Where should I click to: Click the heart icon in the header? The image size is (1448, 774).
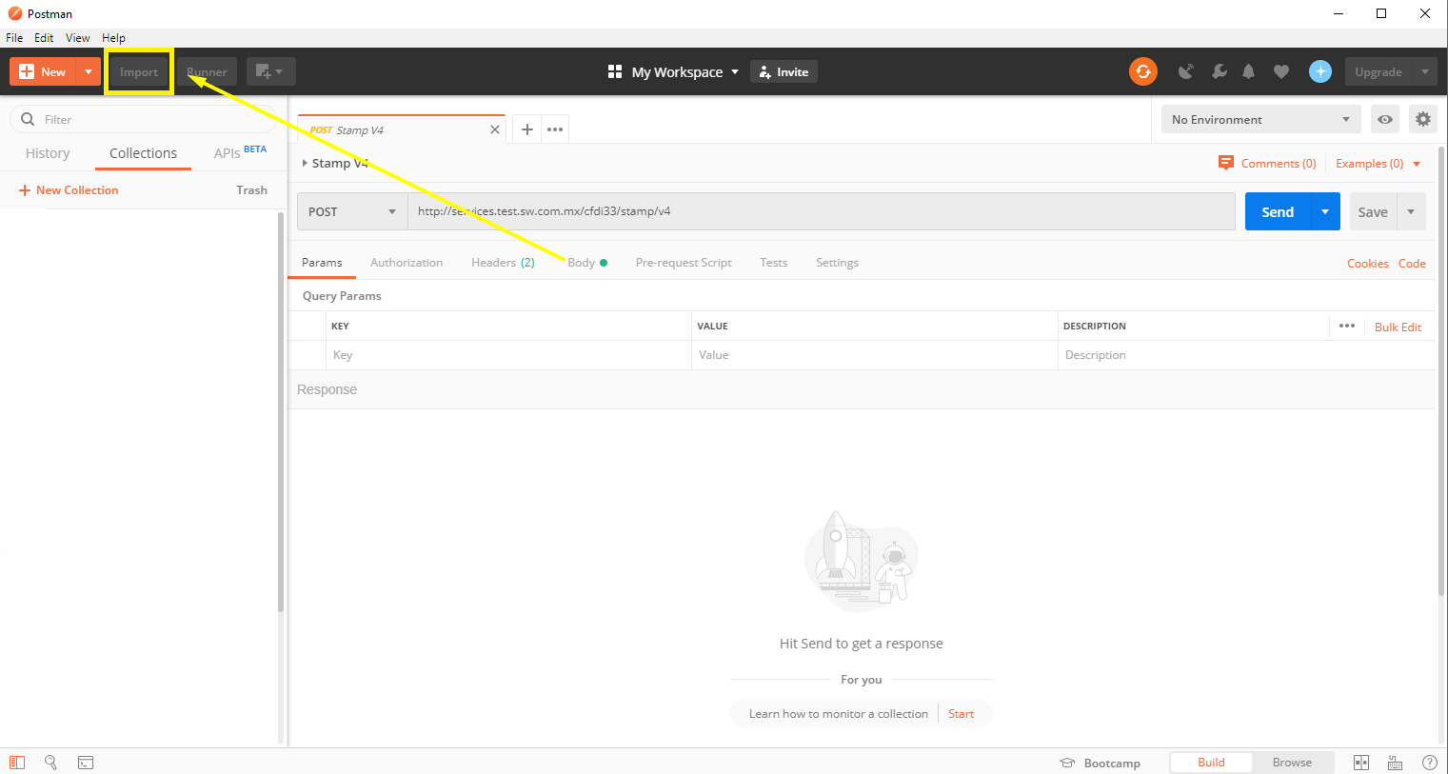[x=1280, y=71]
